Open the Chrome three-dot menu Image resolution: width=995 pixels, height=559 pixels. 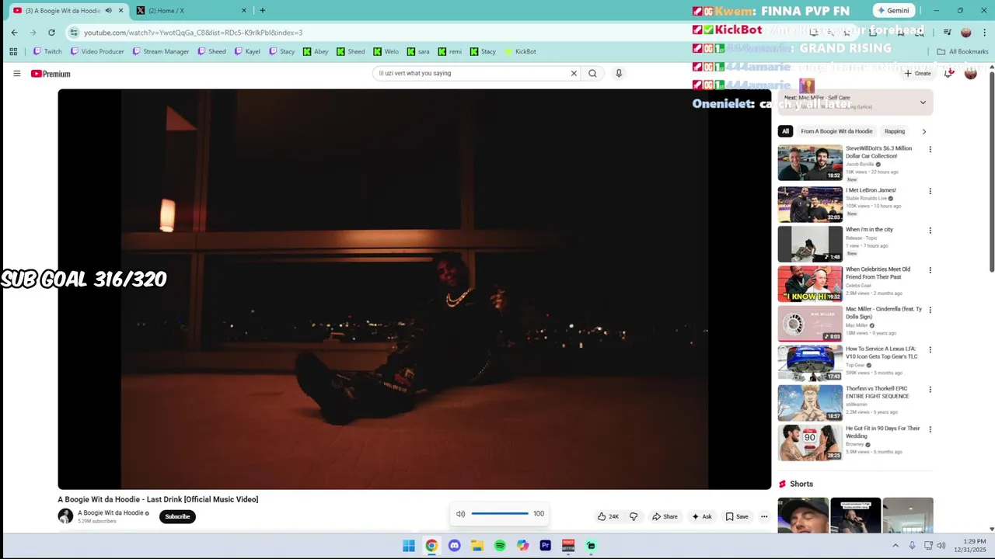pos(984,33)
